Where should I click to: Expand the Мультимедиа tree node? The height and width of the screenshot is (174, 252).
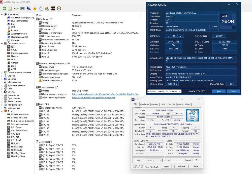pos(2,82)
